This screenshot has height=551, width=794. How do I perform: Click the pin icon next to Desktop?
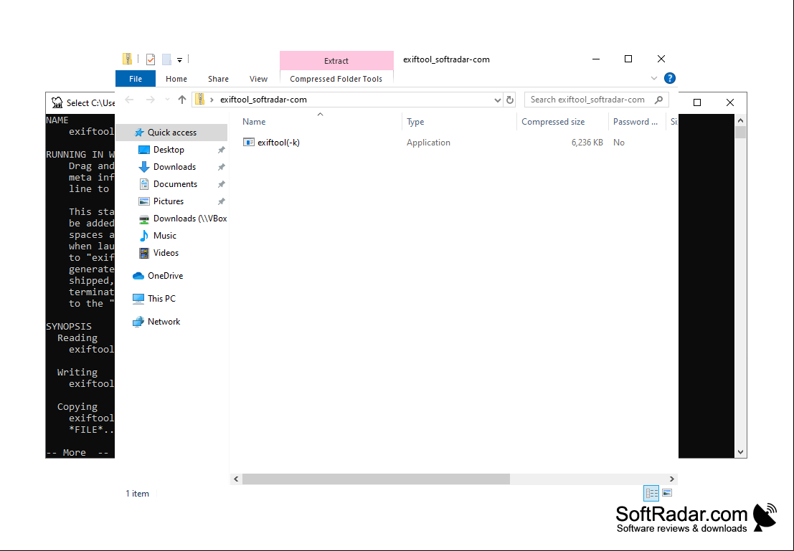tap(222, 150)
